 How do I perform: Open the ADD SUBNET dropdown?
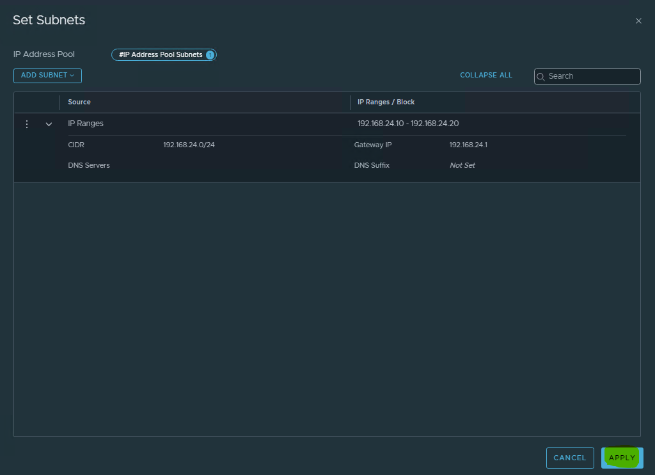tap(47, 76)
